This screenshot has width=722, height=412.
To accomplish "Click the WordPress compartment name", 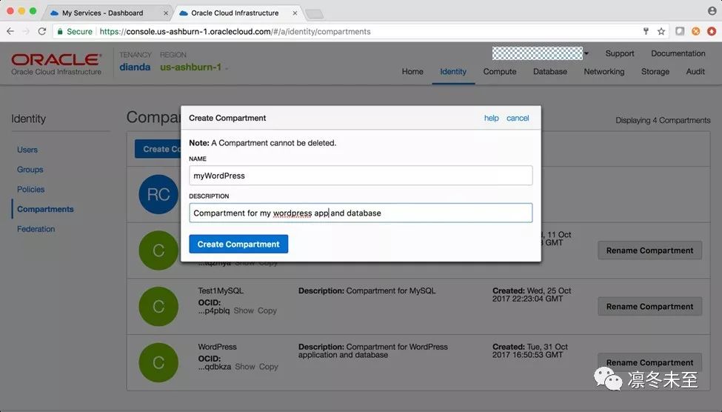I will click(217, 347).
